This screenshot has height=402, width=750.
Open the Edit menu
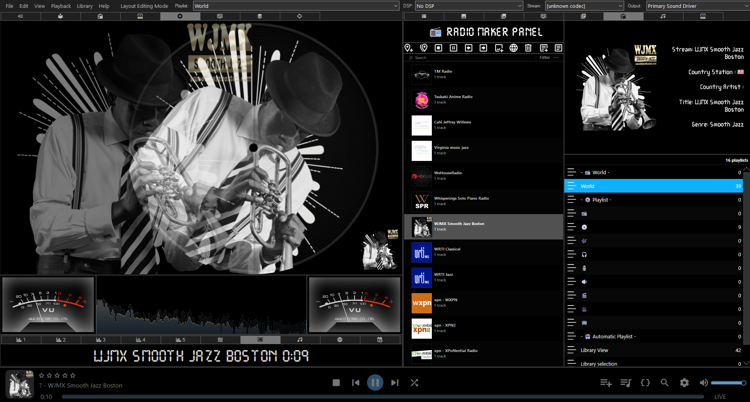pyautogui.click(x=24, y=6)
